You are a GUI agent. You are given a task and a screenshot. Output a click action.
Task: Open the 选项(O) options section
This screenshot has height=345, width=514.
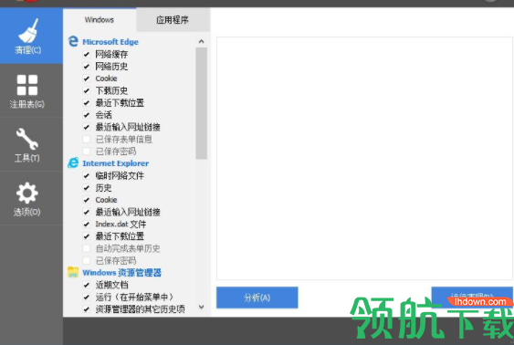[31, 199]
